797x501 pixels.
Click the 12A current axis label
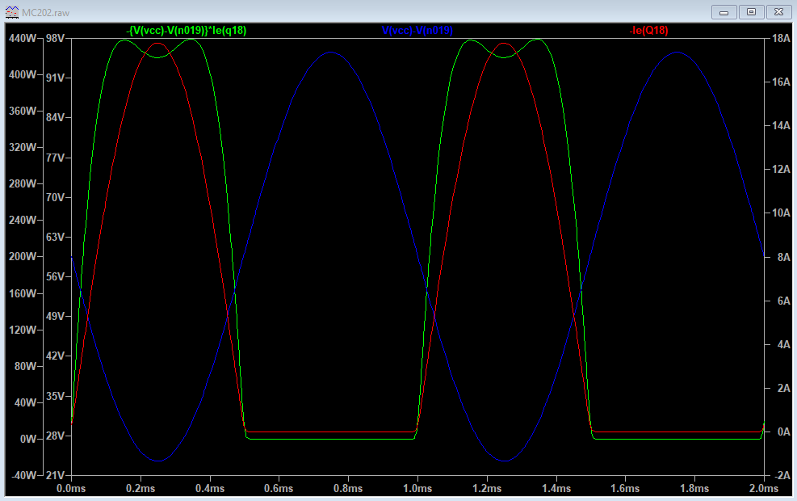781,170
